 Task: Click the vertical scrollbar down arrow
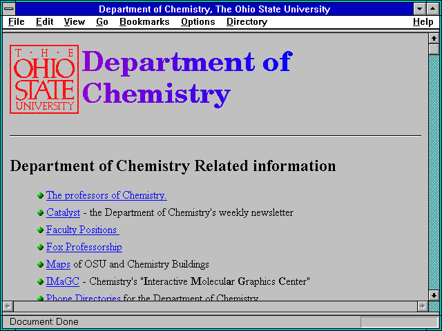[x=434, y=295]
